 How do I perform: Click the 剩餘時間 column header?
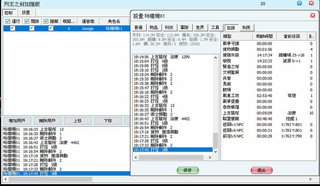265,36
